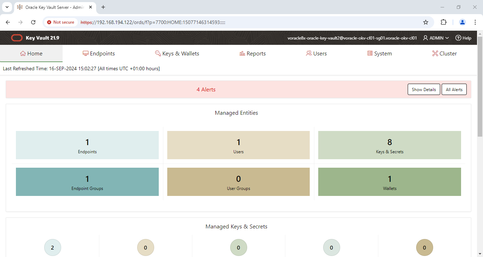
Task: Click the Last Refreshed Time text
Action: point(81,68)
